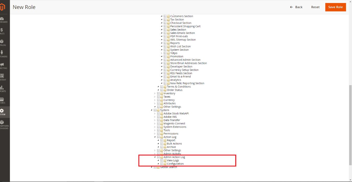The height and width of the screenshot is (182, 352).
Task: Open the System gear sidebar menu
Action: [2, 112]
